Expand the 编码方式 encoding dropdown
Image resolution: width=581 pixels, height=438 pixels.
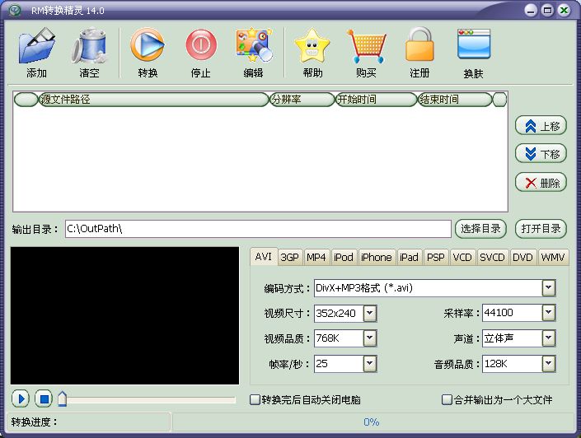pyautogui.click(x=549, y=288)
